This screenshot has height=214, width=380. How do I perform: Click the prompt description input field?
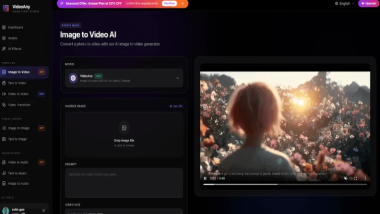pos(124,182)
